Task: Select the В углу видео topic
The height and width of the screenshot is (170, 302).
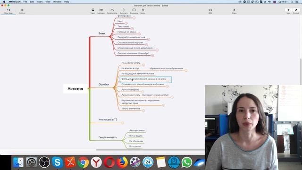Action: [x=136, y=136]
